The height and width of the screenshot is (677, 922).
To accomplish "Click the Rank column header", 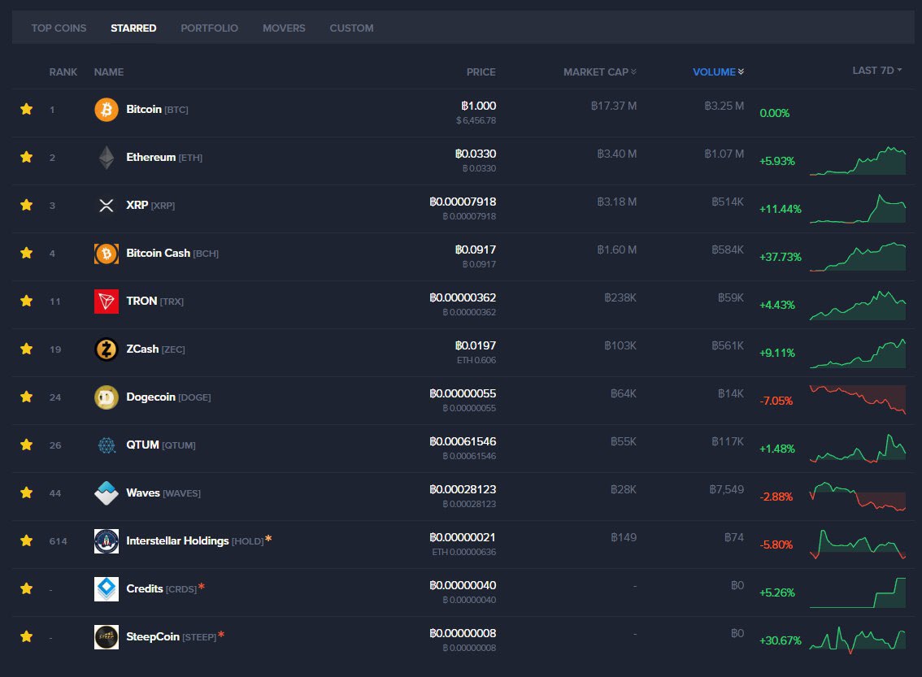I will coord(63,72).
